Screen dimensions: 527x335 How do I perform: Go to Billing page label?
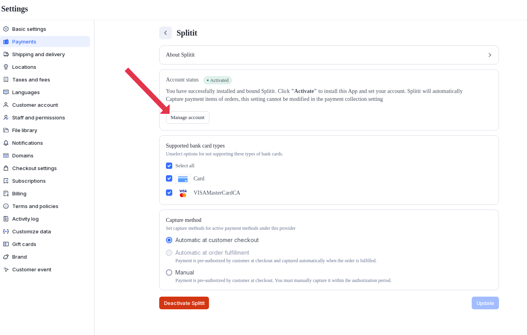(19, 193)
